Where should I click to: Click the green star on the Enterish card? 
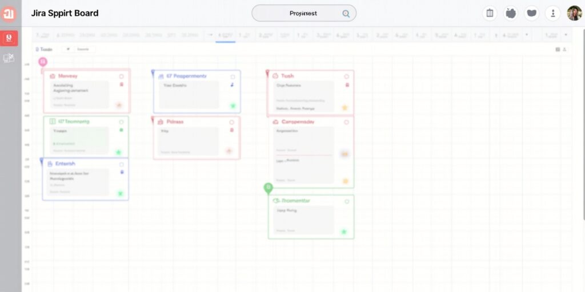[x=120, y=194]
